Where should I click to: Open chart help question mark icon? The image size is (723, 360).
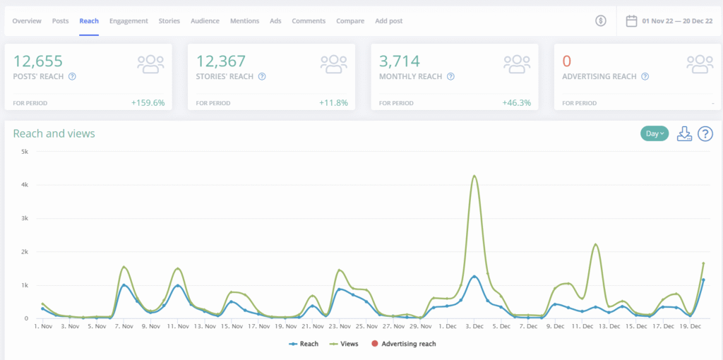[705, 134]
